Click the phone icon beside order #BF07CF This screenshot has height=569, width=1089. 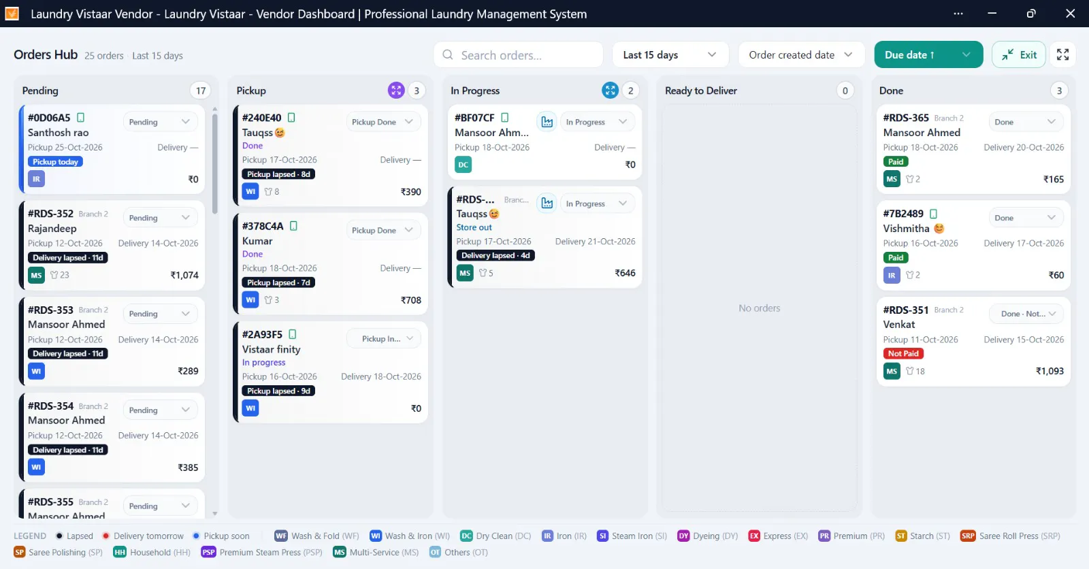point(505,118)
